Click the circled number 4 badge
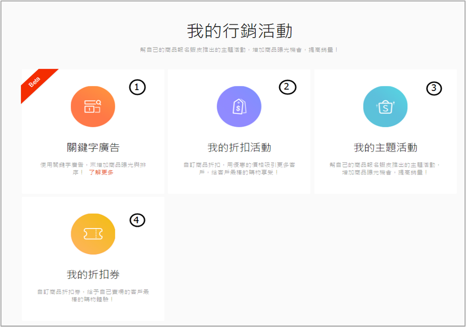Image resolution: width=466 pixels, height=327 pixels. 137,220
